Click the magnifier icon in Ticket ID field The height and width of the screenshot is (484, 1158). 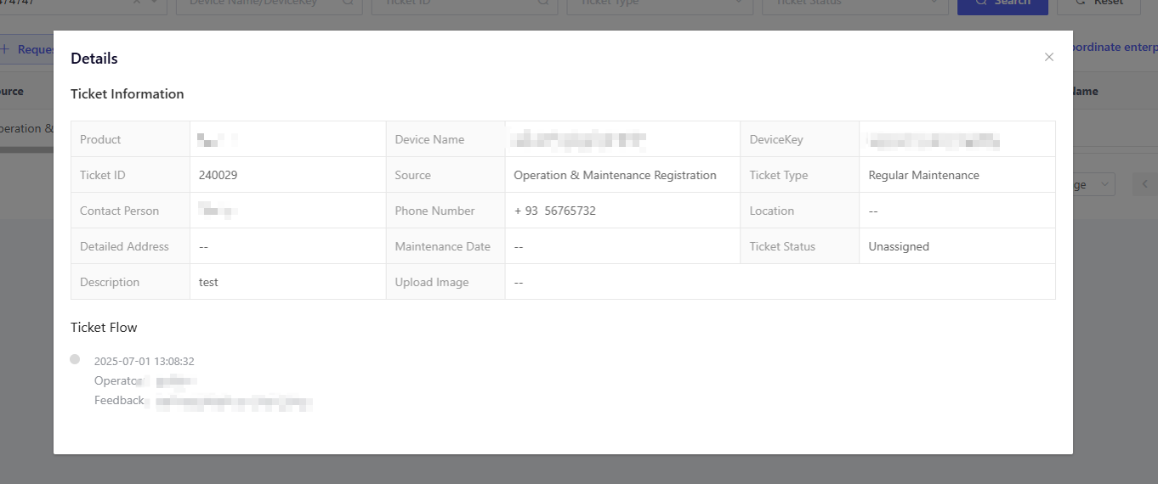click(543, 3)
